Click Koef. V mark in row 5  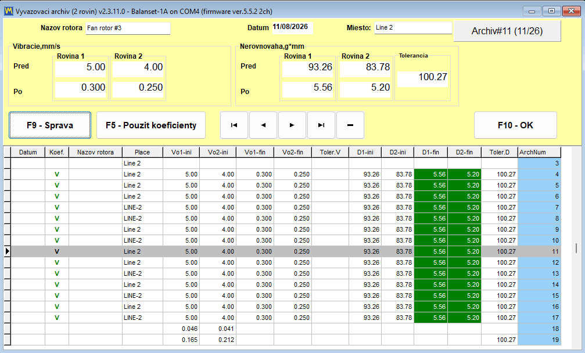point(57,185)
